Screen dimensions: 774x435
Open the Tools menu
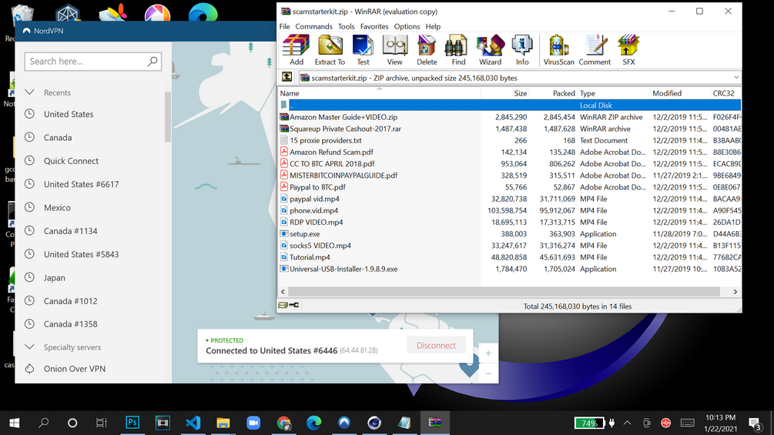pos(346,26)
